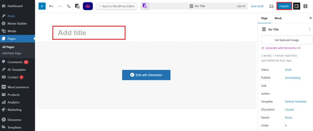The width and height of the screenshot is (313, 131).
Task: Open the laptop preview device icon
Action: pyautogui.click(x=271, y=6)
